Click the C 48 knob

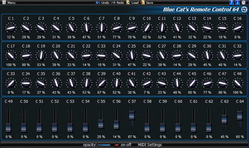click(x=237, y=83)
